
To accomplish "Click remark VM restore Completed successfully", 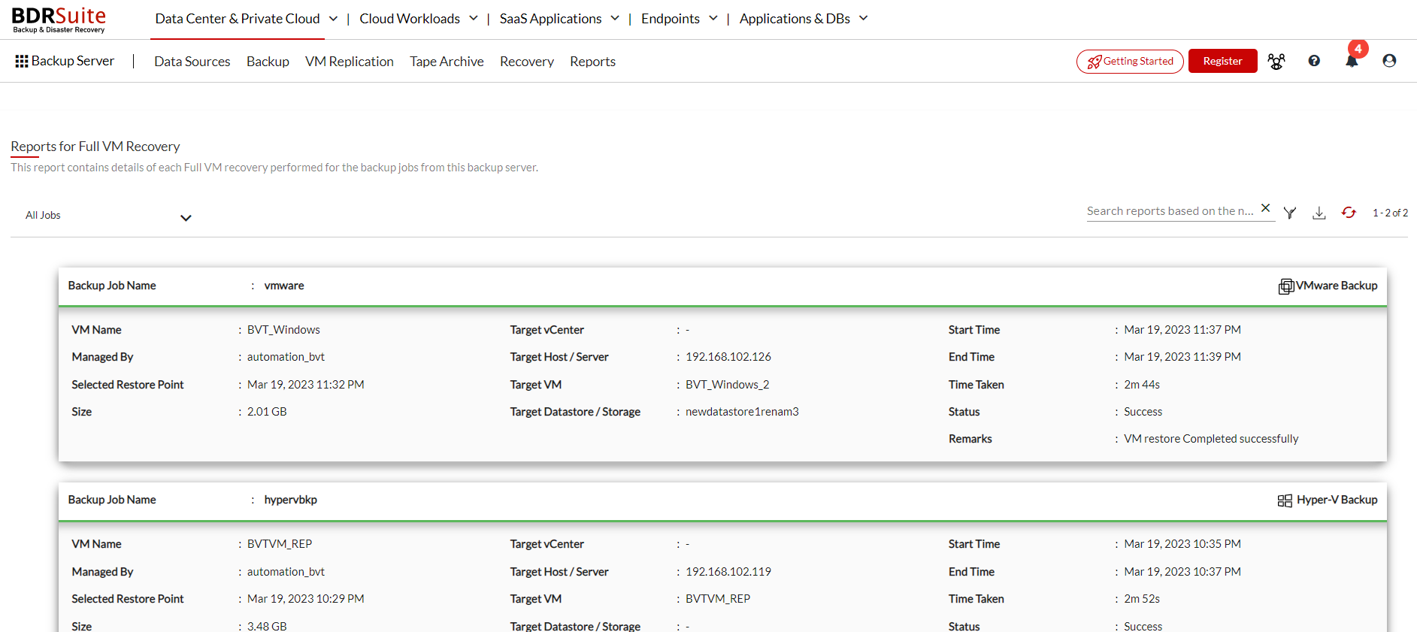I will (1211, 439).
